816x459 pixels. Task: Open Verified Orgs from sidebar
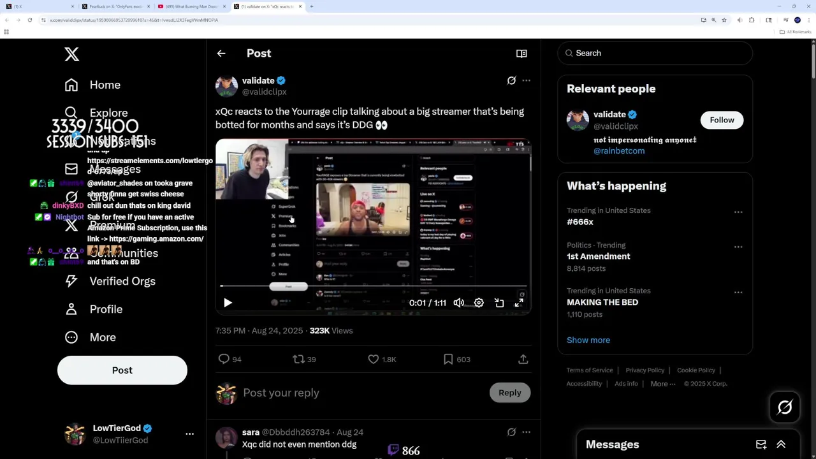click(x=122, y=281)
